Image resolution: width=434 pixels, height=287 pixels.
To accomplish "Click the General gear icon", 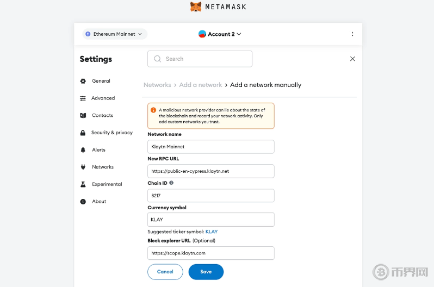I will pyautogui.click(x=83, y=81).
